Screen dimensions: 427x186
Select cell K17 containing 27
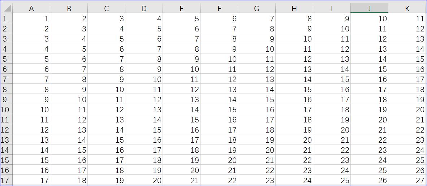tap(407, 180)
